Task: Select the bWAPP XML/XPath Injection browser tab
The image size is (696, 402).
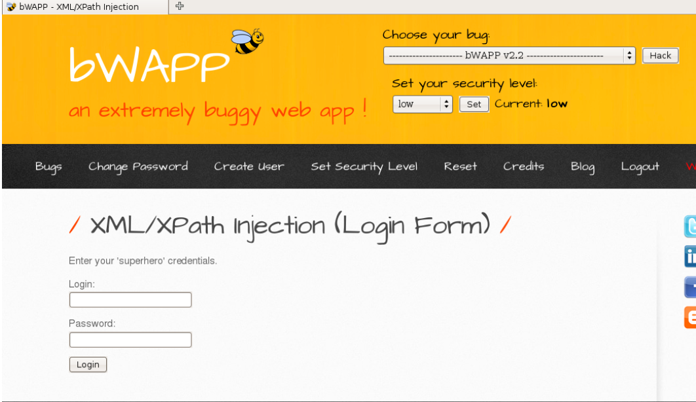Action: coord(85,7)
